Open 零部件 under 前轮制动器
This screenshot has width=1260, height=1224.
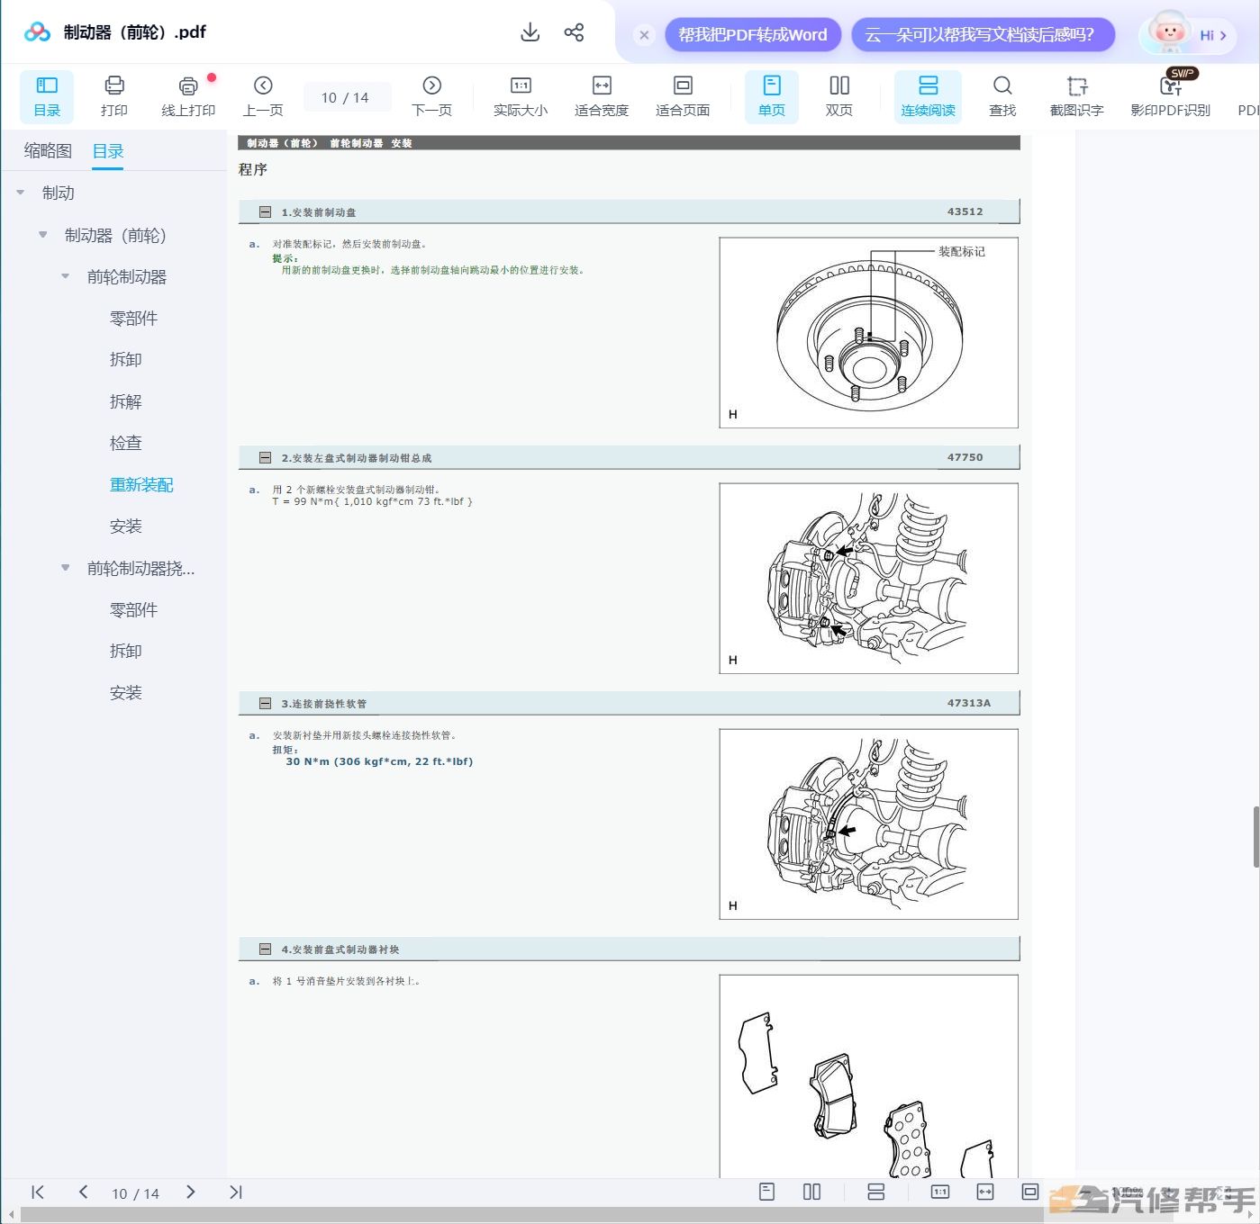coord(133,318)
